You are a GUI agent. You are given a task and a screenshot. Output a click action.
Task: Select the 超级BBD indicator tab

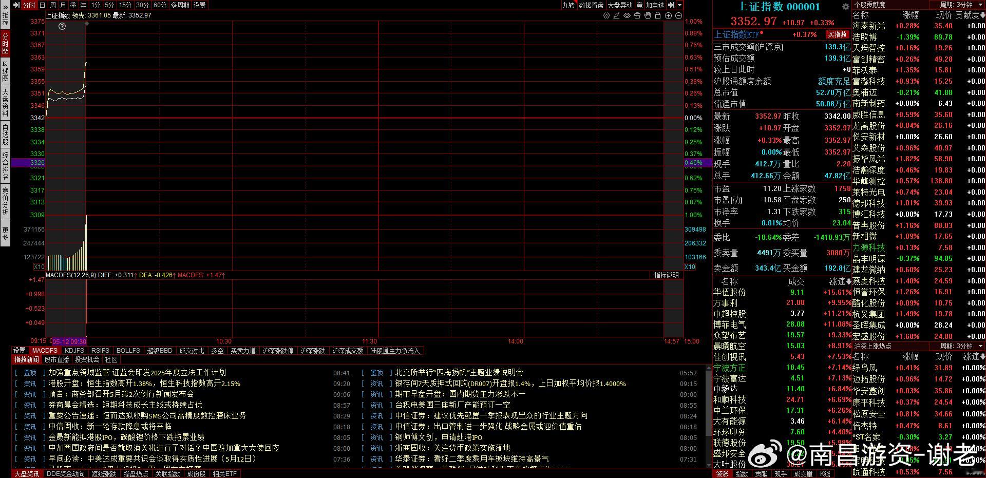tap(160, 351)
